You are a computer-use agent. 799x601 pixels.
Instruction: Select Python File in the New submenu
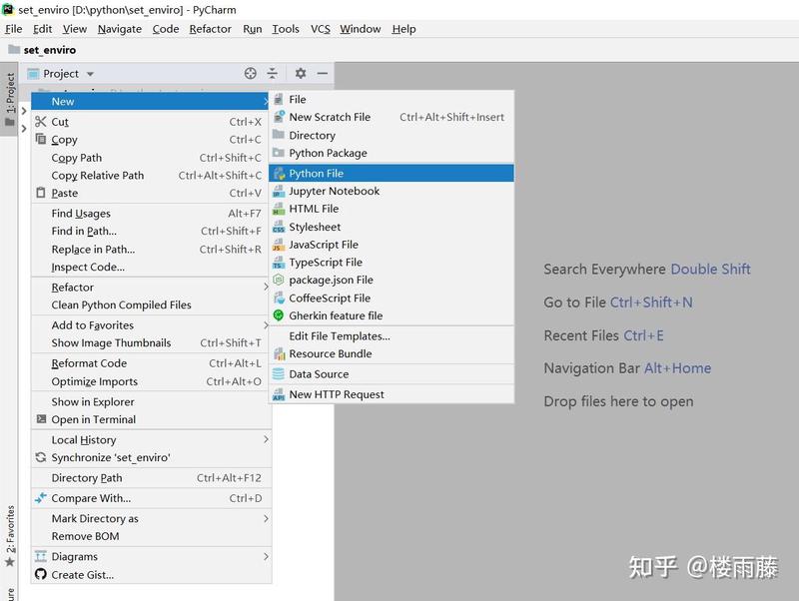tap(392, 173)
